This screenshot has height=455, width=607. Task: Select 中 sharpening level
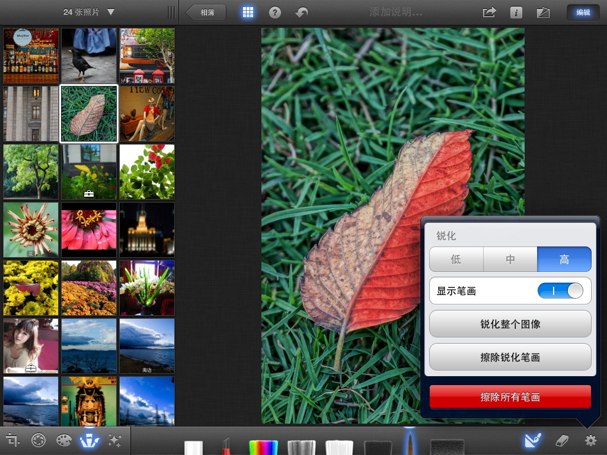tap(510, 259)
